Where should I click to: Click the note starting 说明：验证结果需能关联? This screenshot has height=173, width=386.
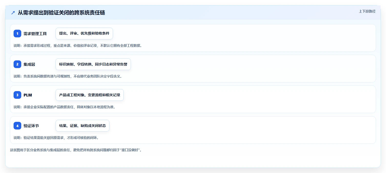click(56, 138)
